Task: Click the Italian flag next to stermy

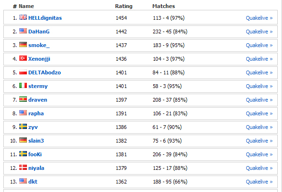Action: pyautogui.click(x=23, y=86)
